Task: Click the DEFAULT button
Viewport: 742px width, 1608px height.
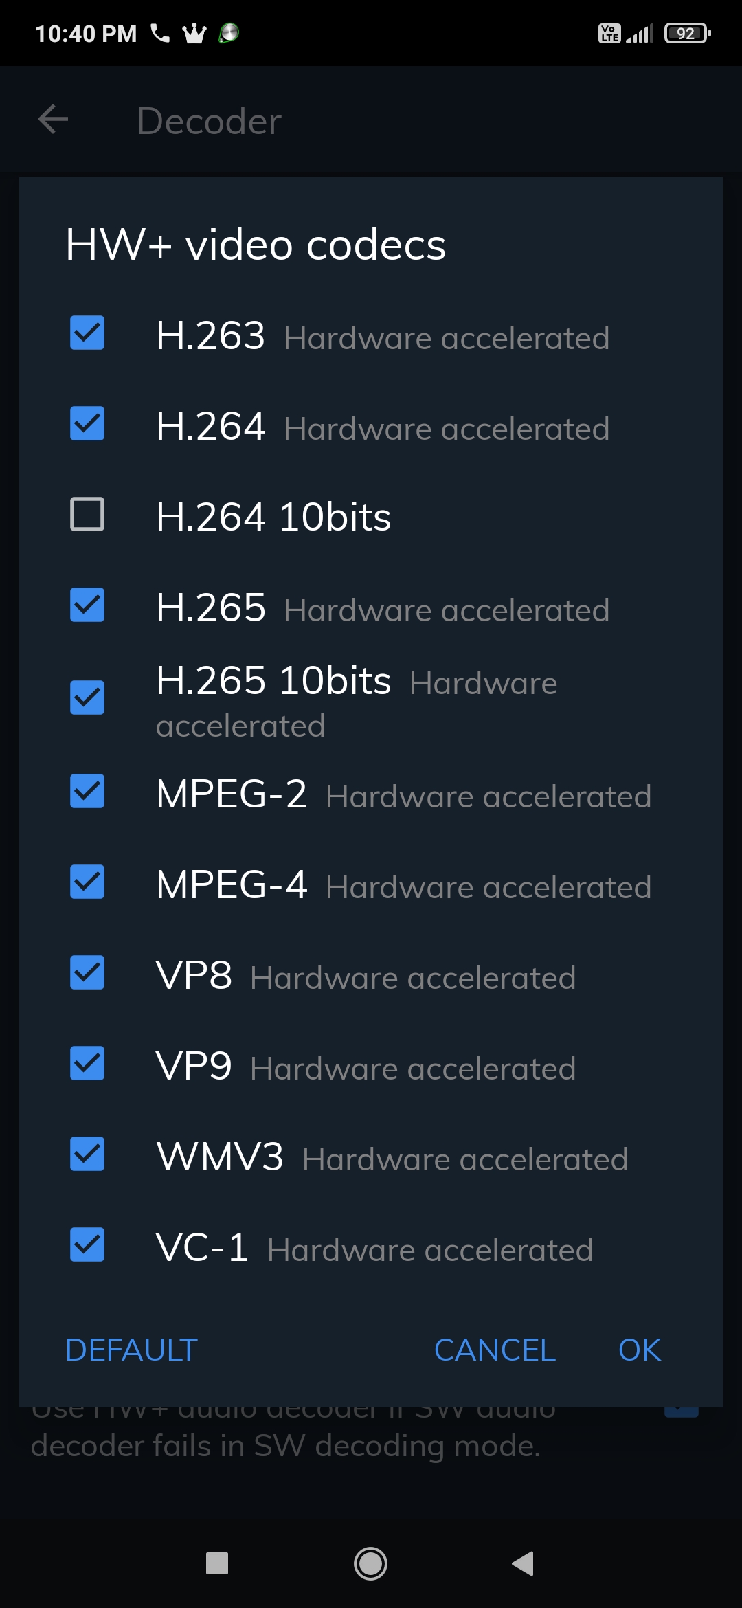Action: [x=131, y=1350]
